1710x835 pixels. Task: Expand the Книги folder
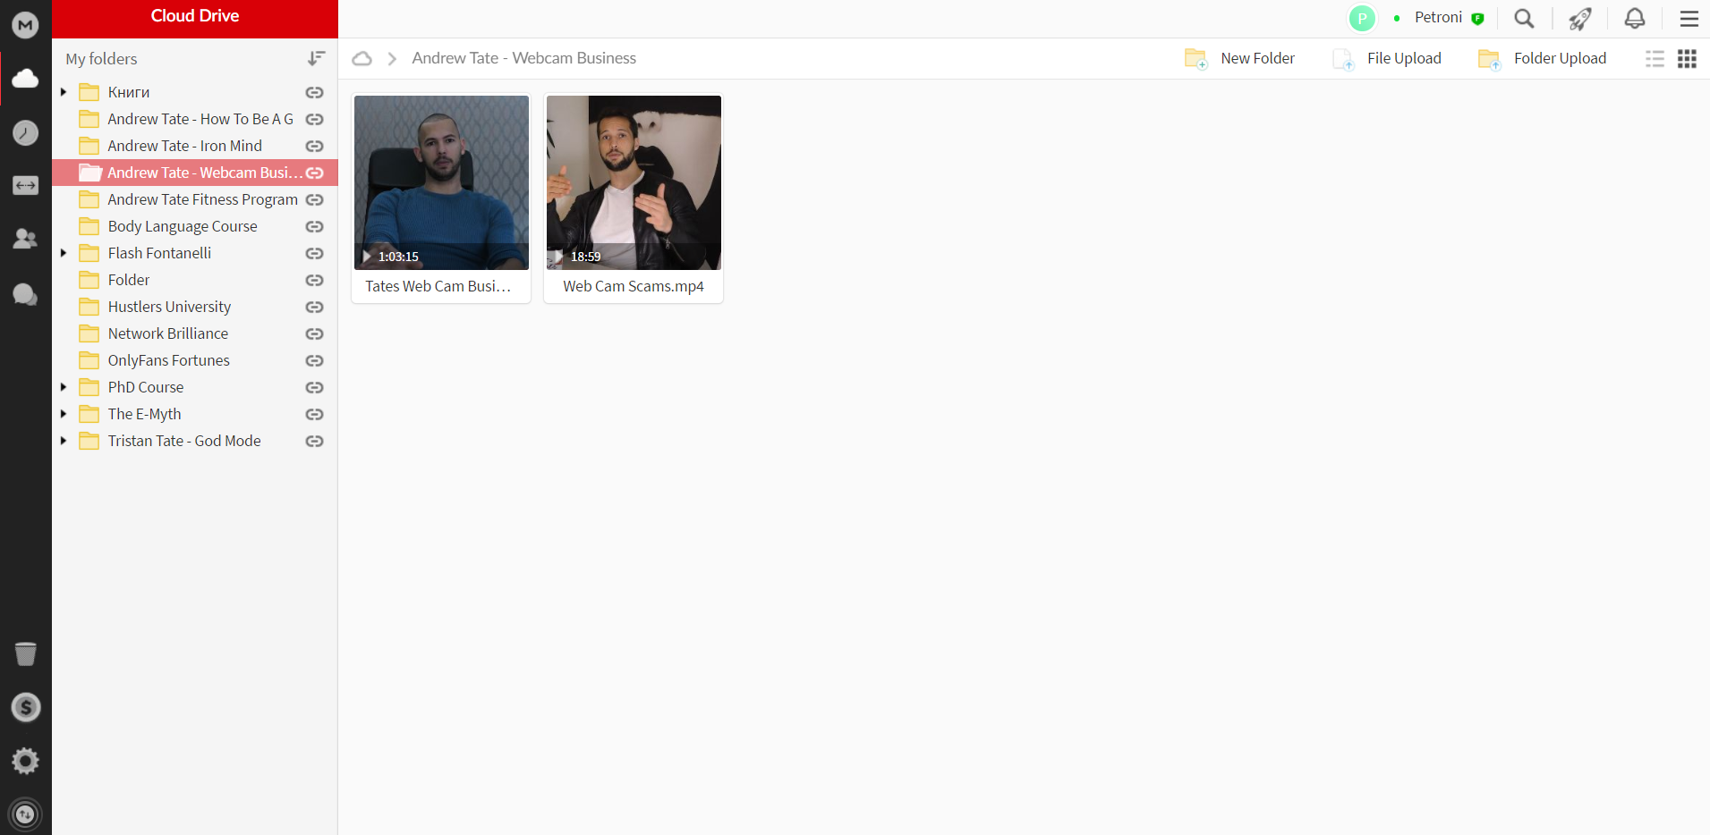(x=64, y=92)
